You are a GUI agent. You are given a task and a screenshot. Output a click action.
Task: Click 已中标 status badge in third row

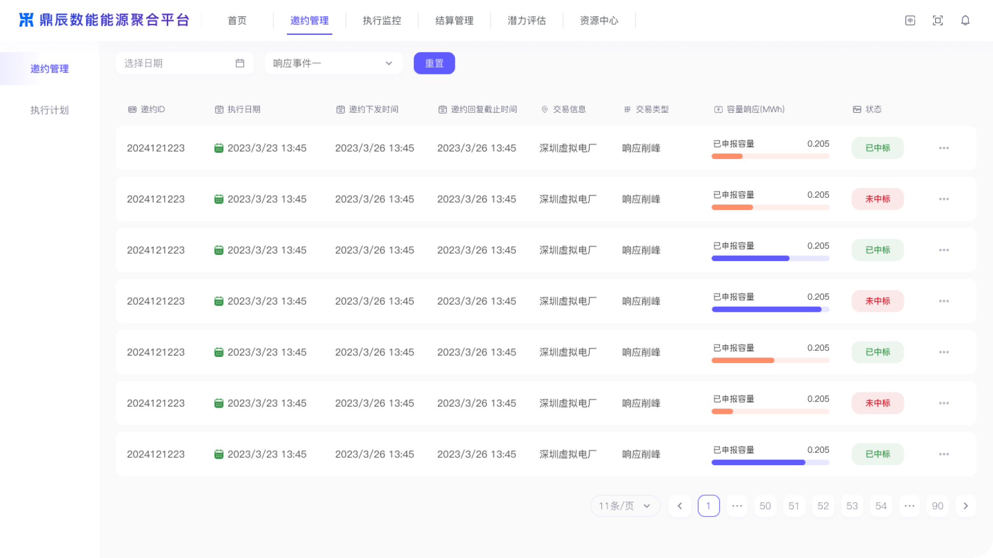(878, 250)
